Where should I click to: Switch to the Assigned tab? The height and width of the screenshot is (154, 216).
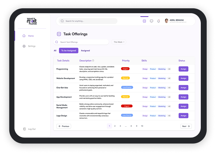point(85,51)
